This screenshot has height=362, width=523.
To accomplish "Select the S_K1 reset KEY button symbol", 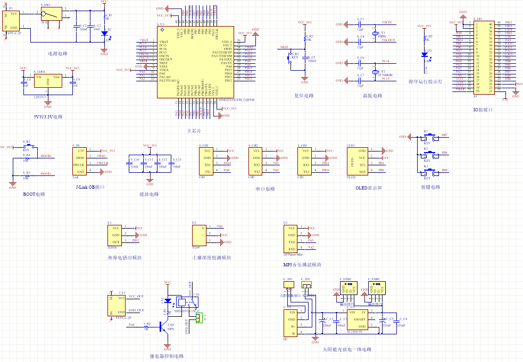I will [290, 57].
